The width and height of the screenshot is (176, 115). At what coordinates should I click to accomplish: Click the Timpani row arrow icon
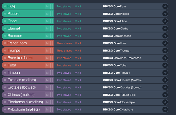165,73
